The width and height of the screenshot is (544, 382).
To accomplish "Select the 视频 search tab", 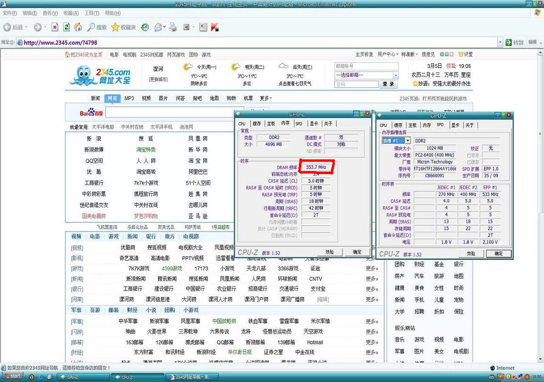I will 146,98.
